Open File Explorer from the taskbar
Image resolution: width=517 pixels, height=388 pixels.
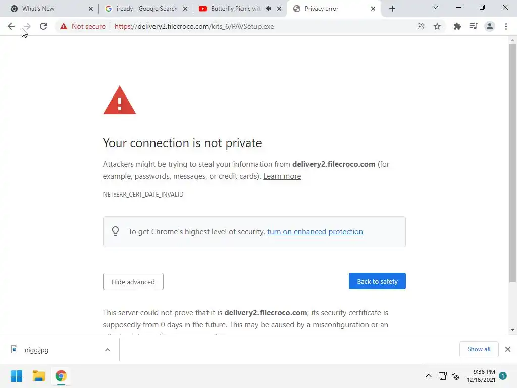pos(39,376)
